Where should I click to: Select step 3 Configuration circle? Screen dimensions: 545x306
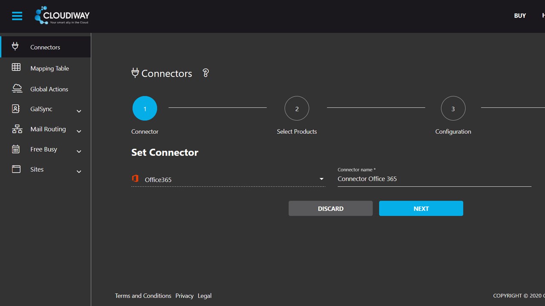453,108
